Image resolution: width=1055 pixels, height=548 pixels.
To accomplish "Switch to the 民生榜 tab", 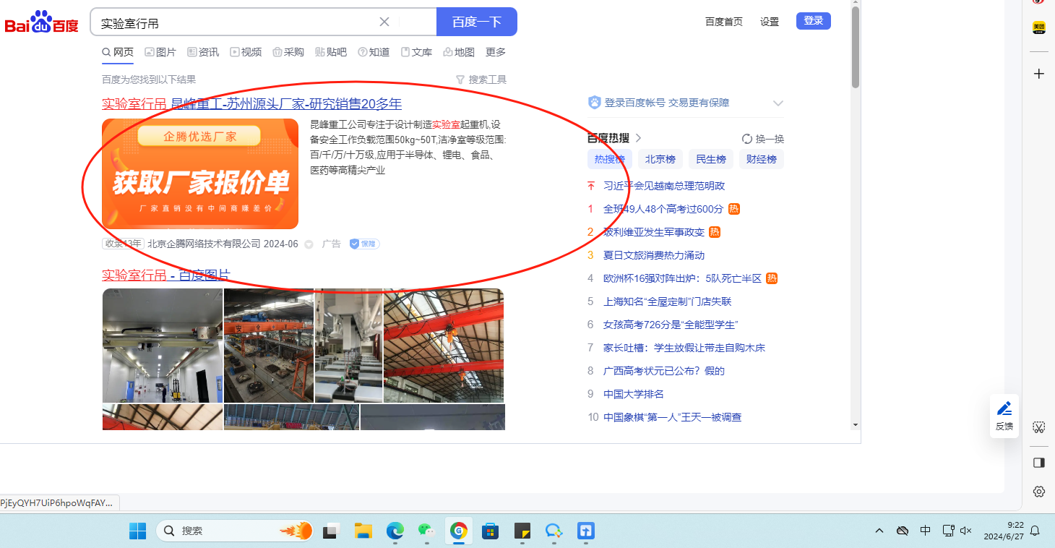I will click(x=711, y=159).
